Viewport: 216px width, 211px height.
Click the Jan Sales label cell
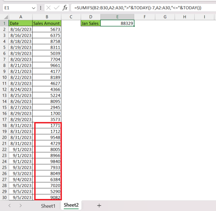coord(90,24)
